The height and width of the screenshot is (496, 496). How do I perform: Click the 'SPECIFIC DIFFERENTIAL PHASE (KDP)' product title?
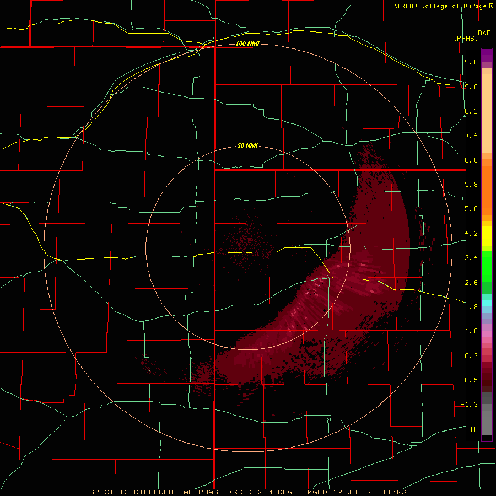pos(172,492)
